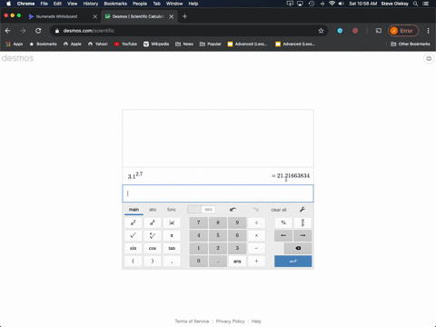This screenshot has height=327, width=436.
Task: Click the expression input field
Action: coord(218,193)
